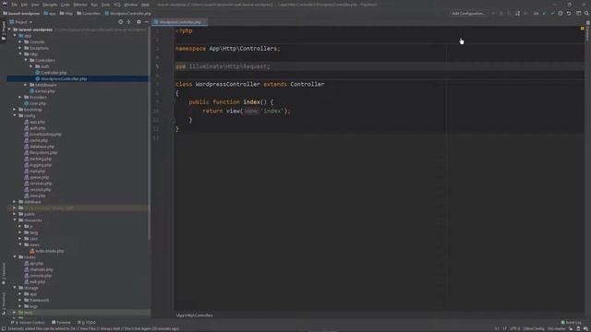
Task: Expand the Console folder
Action: tap(20, 41)
